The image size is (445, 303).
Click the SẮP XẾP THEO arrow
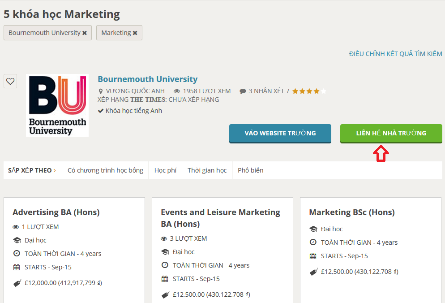pos(55,170)
